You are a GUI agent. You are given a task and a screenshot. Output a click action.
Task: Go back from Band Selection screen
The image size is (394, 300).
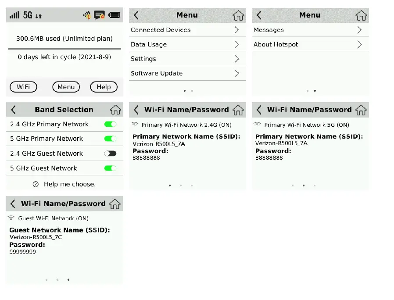pos(14,110)
